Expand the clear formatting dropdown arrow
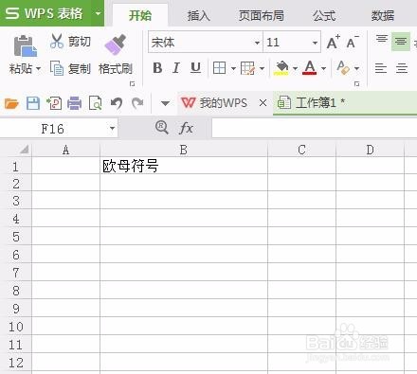Viewport: 417px width, 374px height. 356,68
